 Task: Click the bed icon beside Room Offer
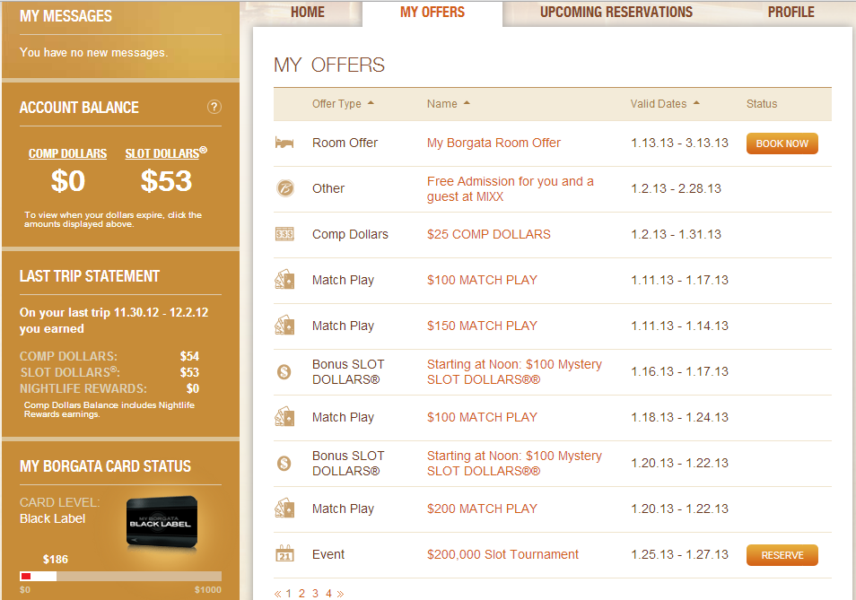[x=284, y=143]
